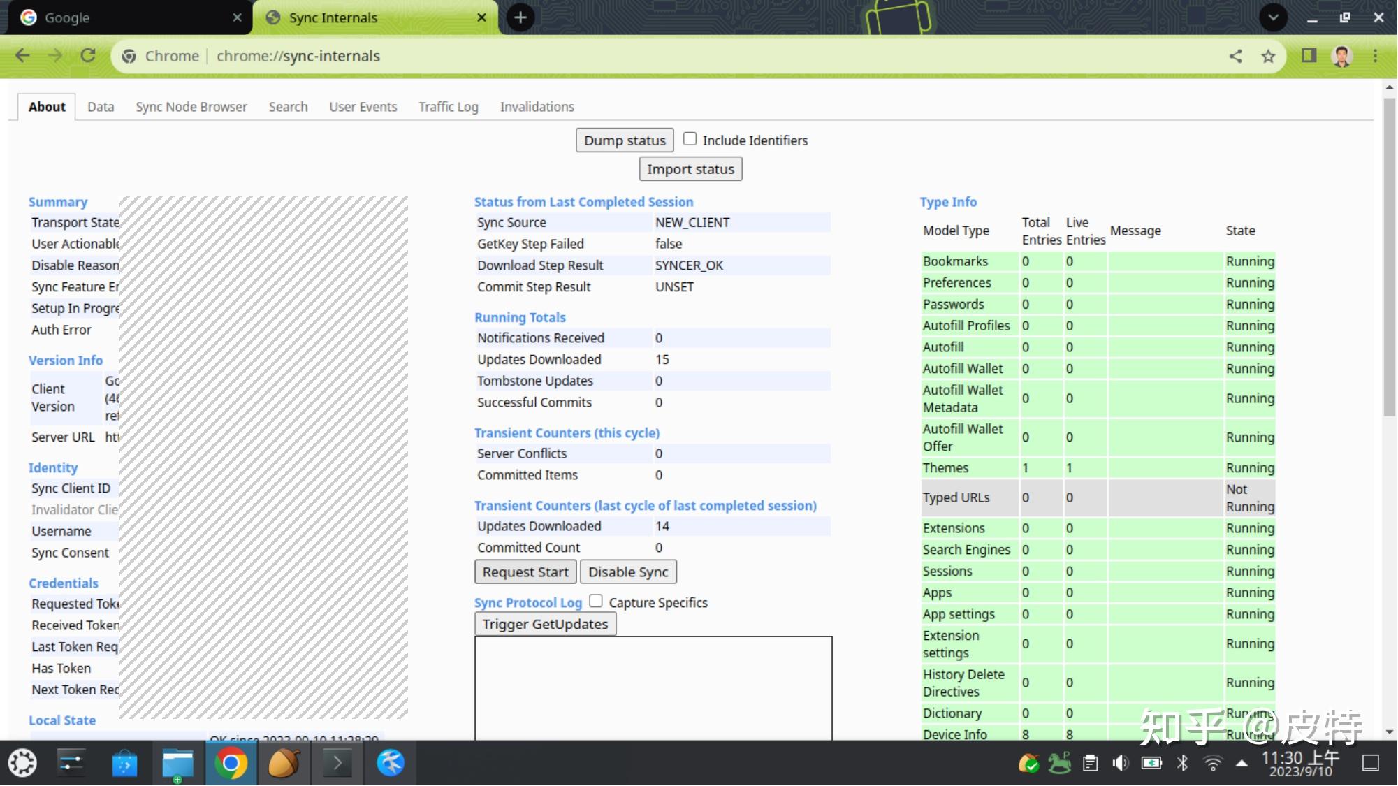Viewport: 1398px width, 786px height.
Task: Open the side panel icon
Action: (x=1309, y=56)
